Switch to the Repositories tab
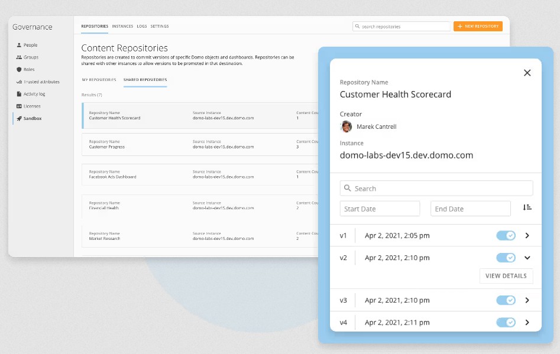The width and height of the screenshot is (560, 354). [x=95, y=27]
